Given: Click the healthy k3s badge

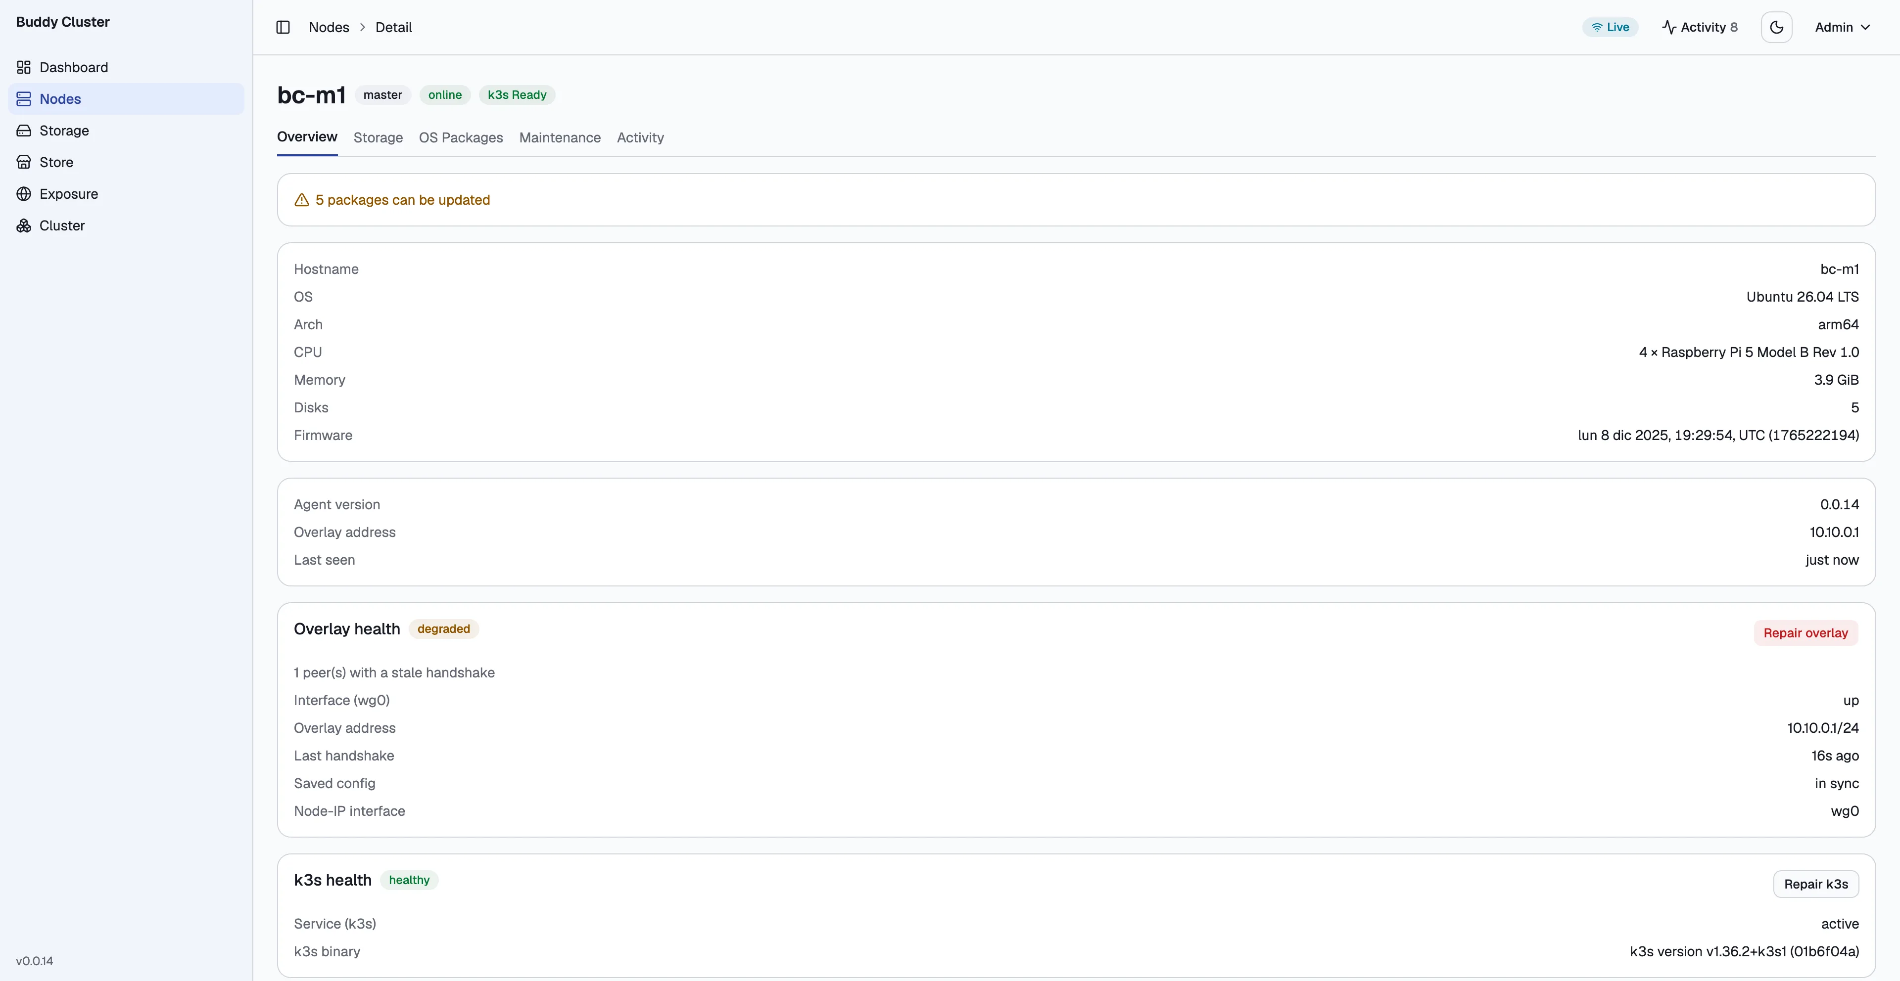Looking at the screenshot, I should [x=409, y=880].
